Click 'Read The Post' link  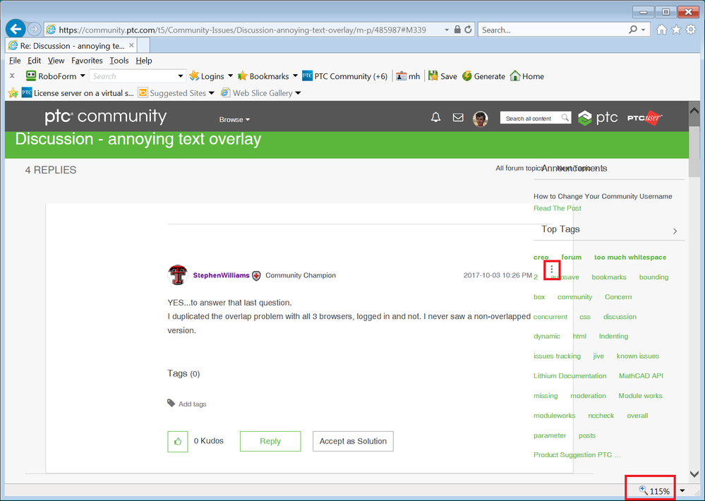[x=557, y=208]
